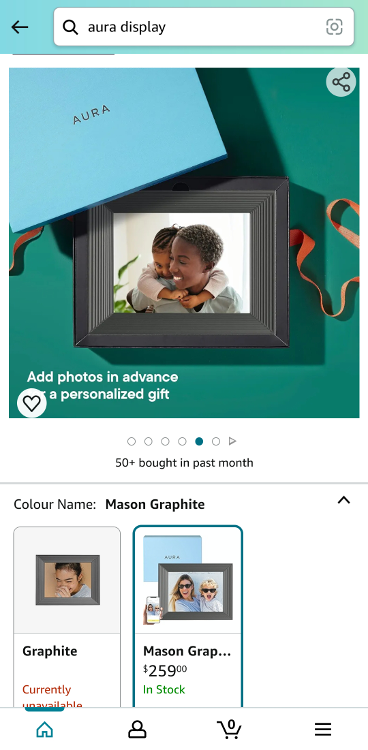Share this product via share icon
The image size is (368, 750).
pos(341,82)
